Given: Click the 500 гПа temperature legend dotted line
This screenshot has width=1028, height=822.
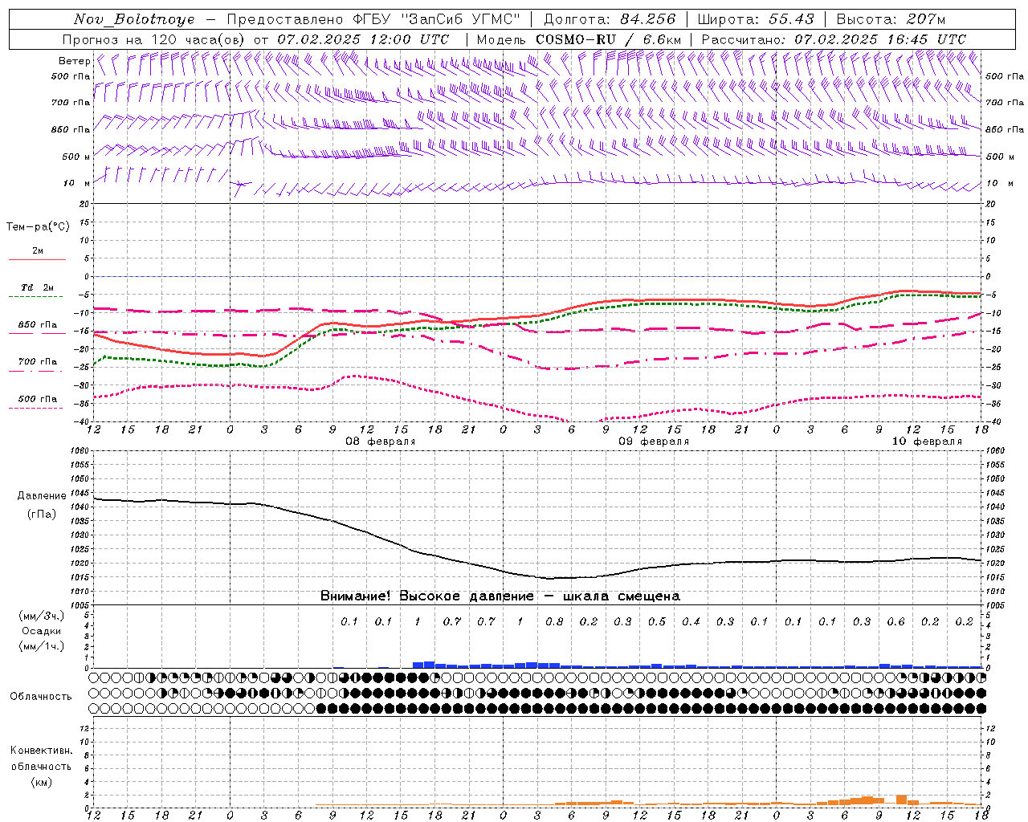Looking at the screenshot, I should pos(37,408).
